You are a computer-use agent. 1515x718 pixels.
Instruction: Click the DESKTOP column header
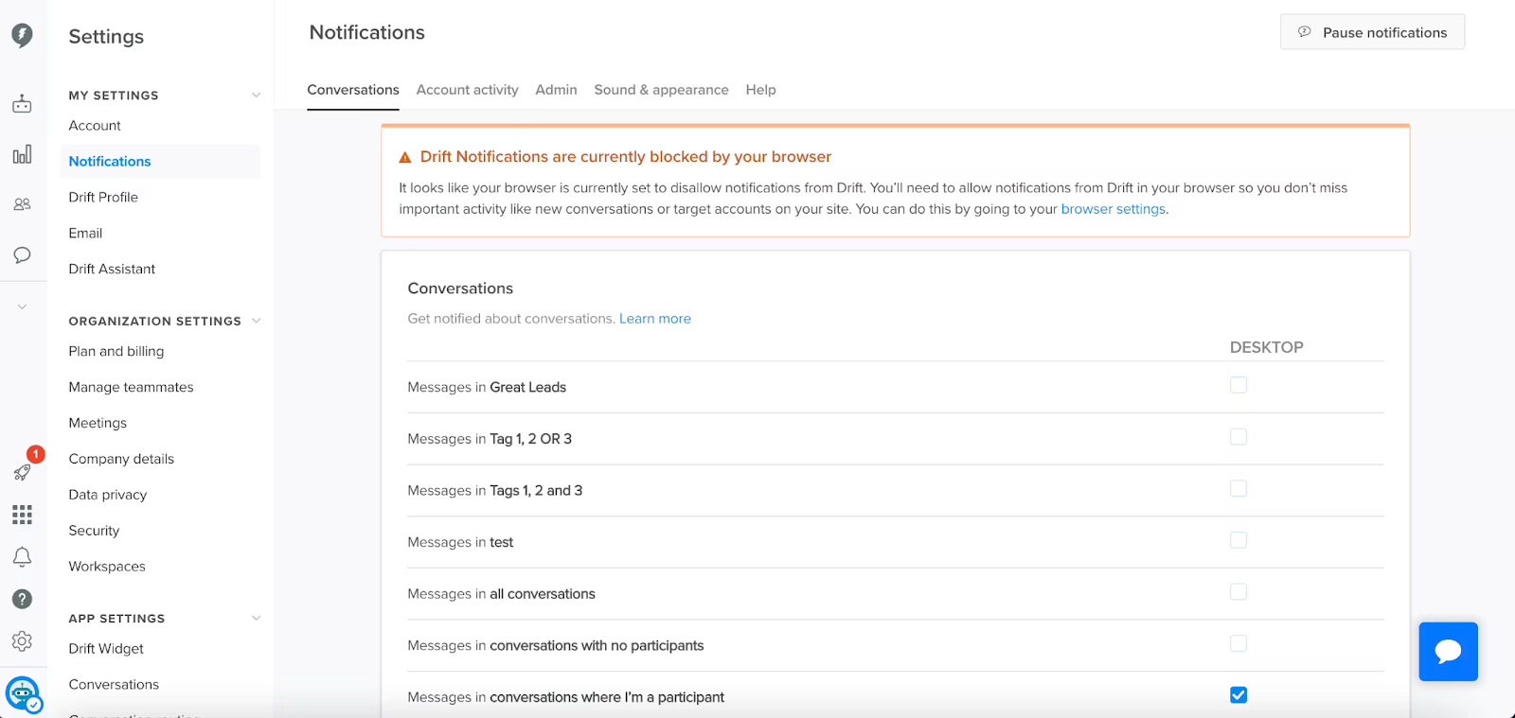point(1266,347)
